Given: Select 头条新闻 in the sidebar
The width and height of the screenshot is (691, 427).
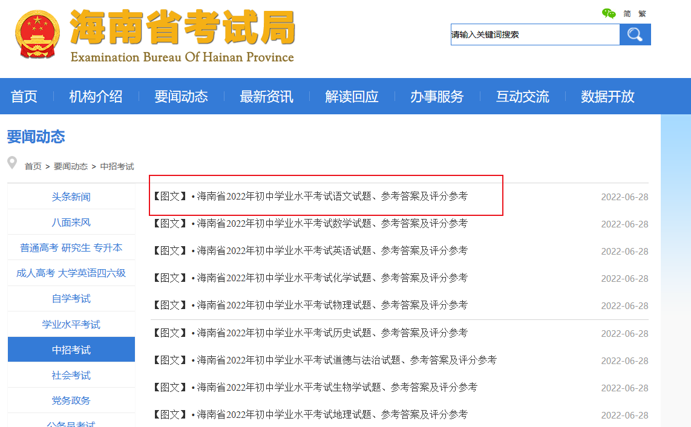Looking at the screenshot, I should click(71, 197).
